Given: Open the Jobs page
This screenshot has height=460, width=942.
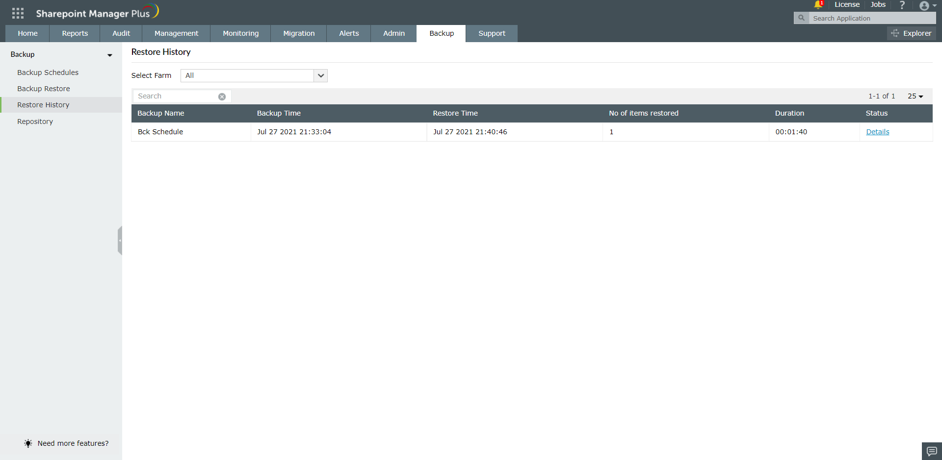Looking at the screenshot, I should pyautogui.click(x=878, y=4).
